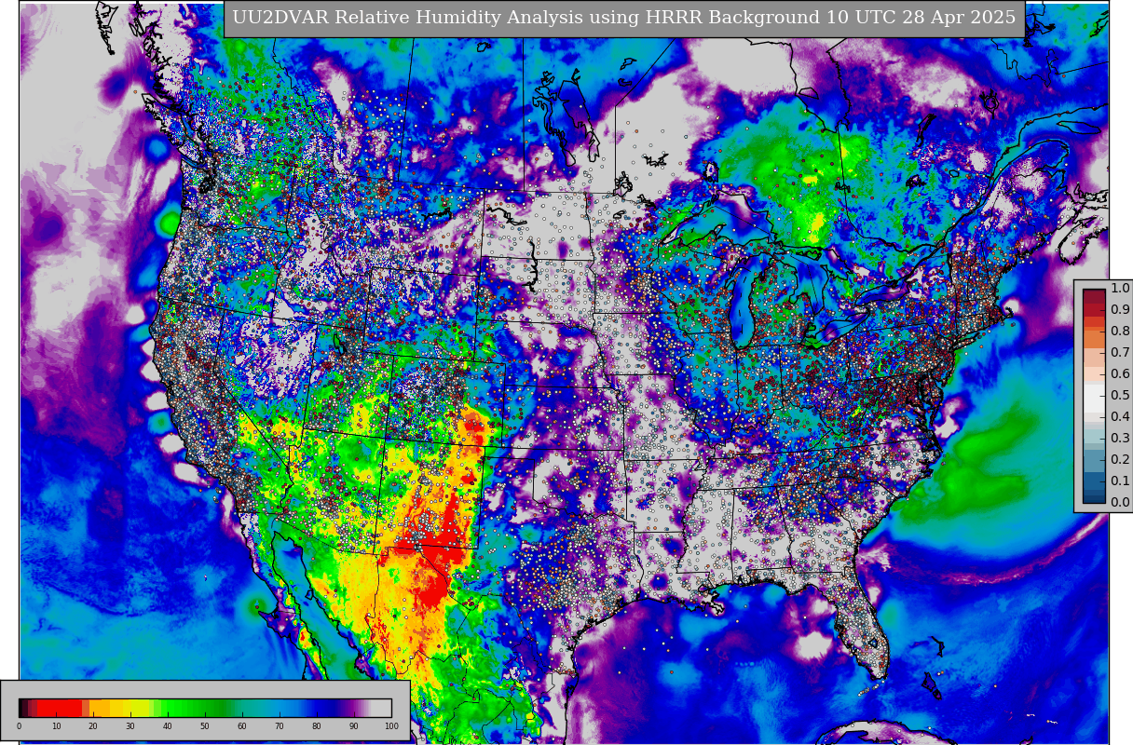Click the 90 tick on humidity colorbar
Screen dimensions: 1133x745
354,726
